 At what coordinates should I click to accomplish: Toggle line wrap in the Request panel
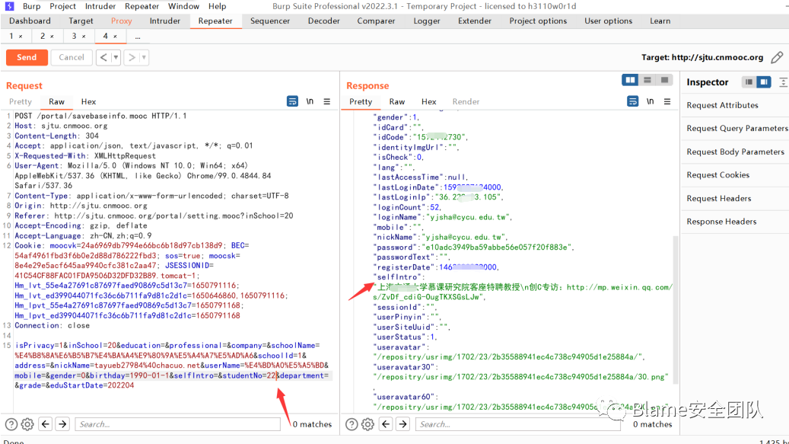tap(292, 101)
